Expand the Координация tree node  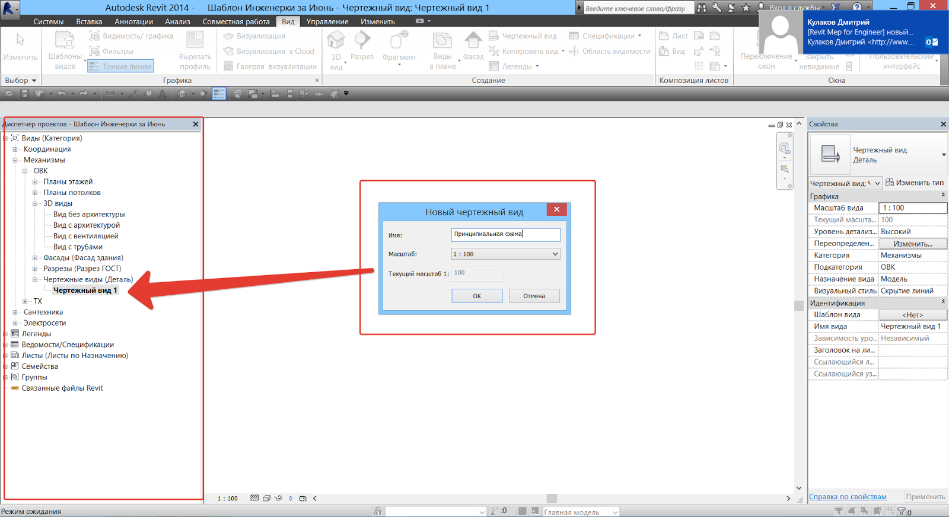pos(15,149)
